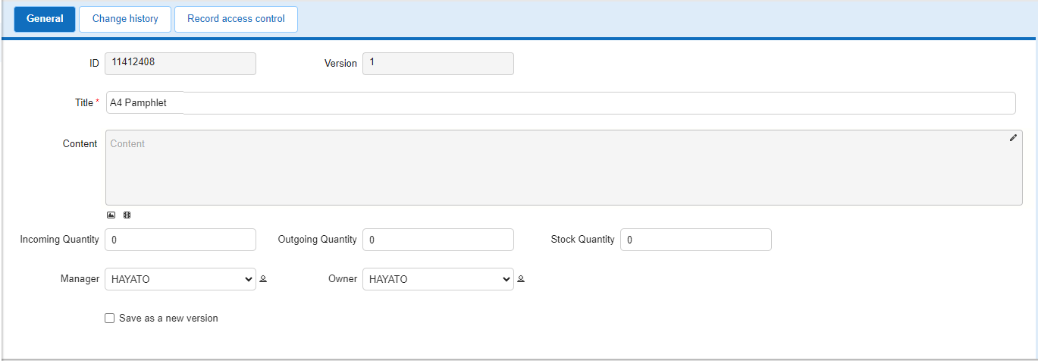Click the Incoming Quantity field
This screenshot has width=1038, height=361.
[x=180, y=240]
